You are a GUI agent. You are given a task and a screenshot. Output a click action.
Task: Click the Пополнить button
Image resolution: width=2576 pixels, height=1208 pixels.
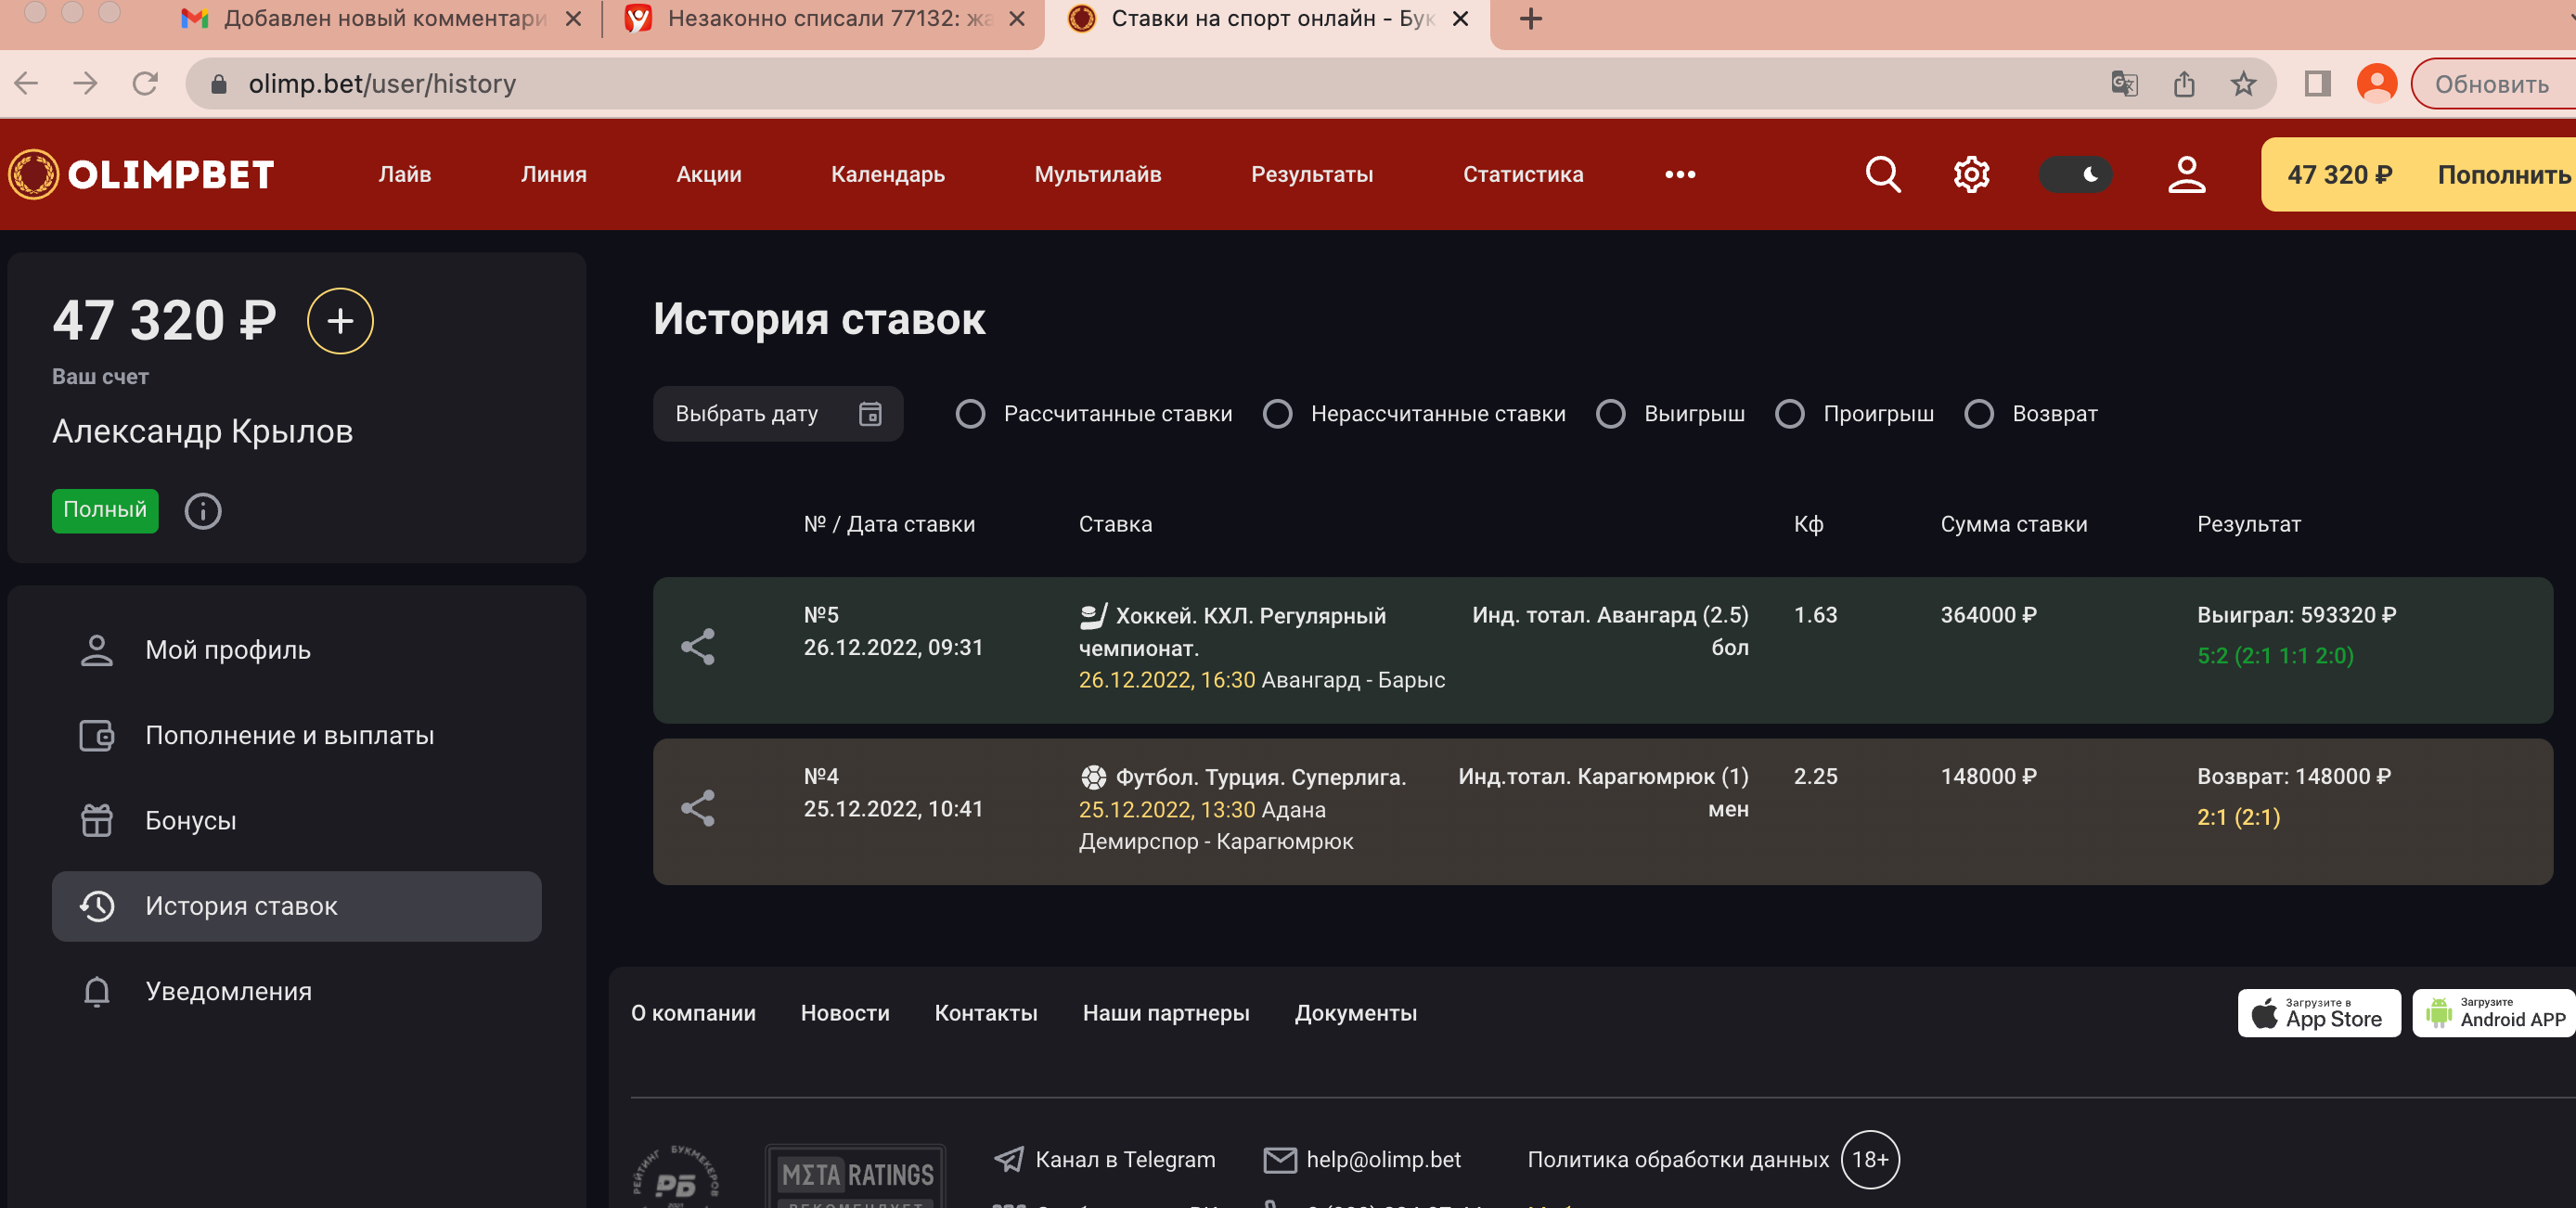(2502, 175)
